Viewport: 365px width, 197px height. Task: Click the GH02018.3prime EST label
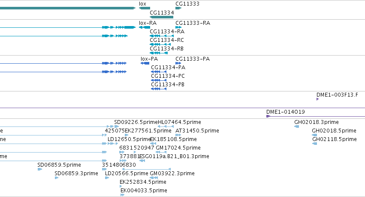tap(317, 122)
